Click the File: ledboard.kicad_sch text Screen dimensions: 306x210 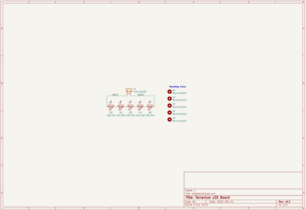(200, 194)
